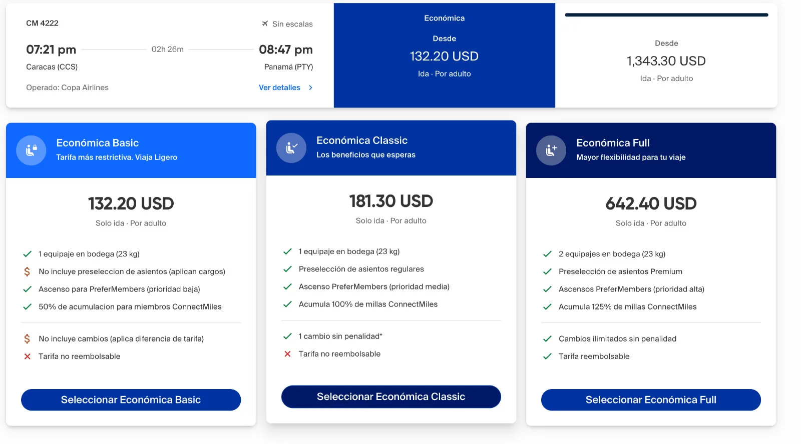Select the Económica cabin tab at 132.20 USD

[x=444, y=55]
